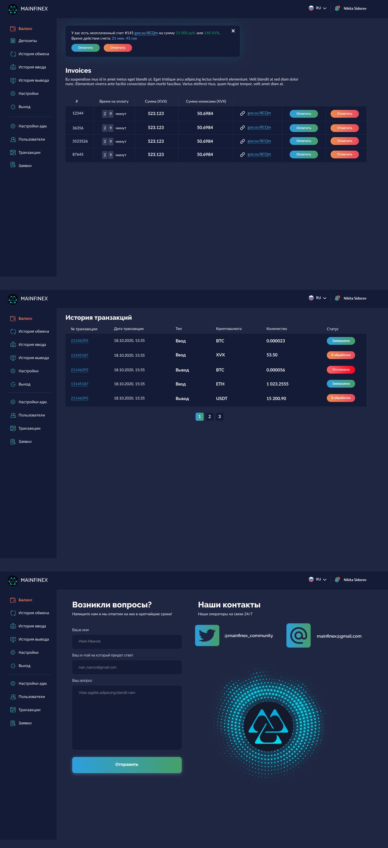This screenshot has width=388, height=848.
Task: Click the @ email icon beside mainfinex@gmail.com
Action: [298, 635]
